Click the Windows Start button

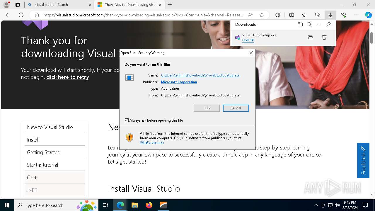[x=7, y=205]
